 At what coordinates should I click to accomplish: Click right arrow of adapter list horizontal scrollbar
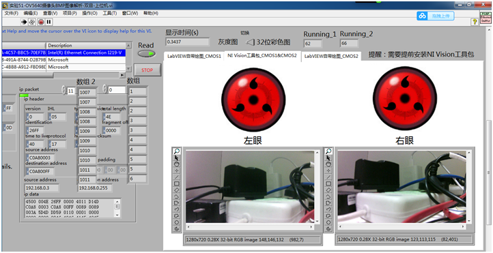(x=122, y=75)
